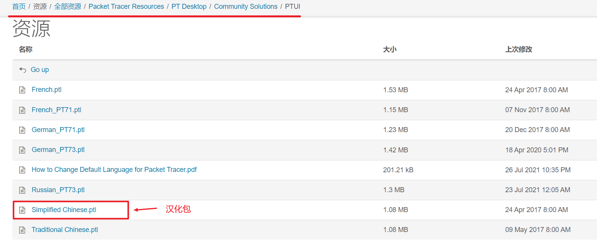
Task: Click the date 07 Nov 2017 8:00 AM
Action: [x=538, y=110]
